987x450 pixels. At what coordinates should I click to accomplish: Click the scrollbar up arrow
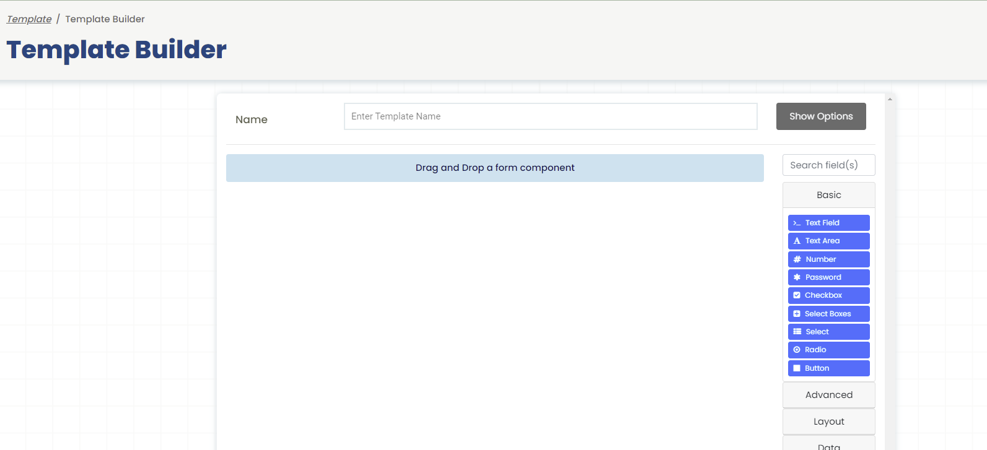coord(890,99)
